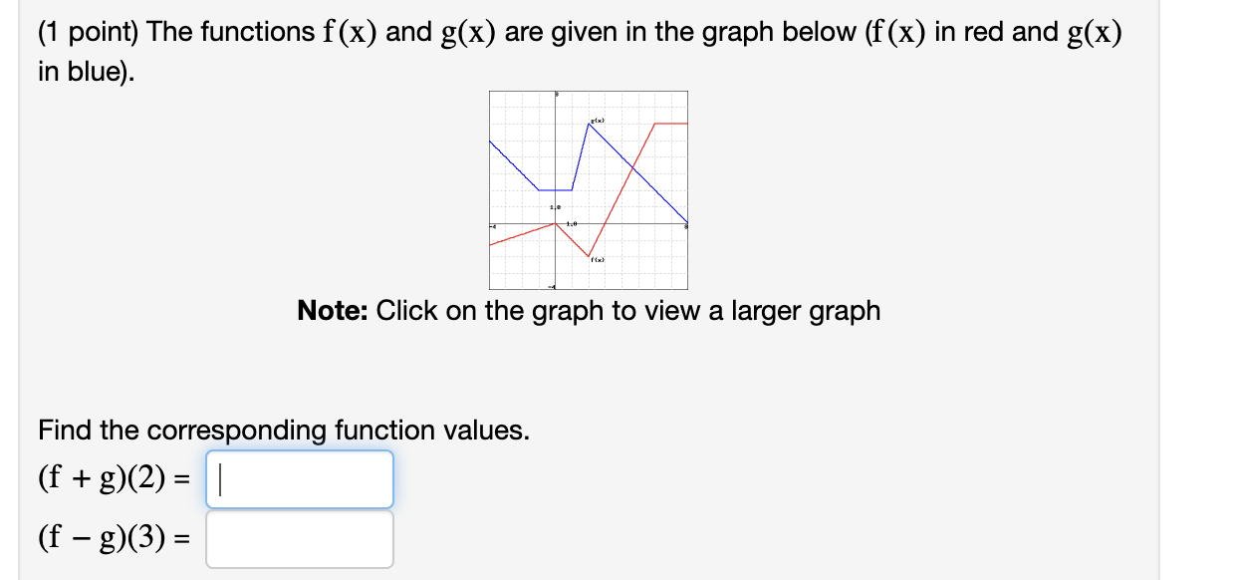
Task: Click the flat red segment at the graph's top right
Action: point(669,124)
